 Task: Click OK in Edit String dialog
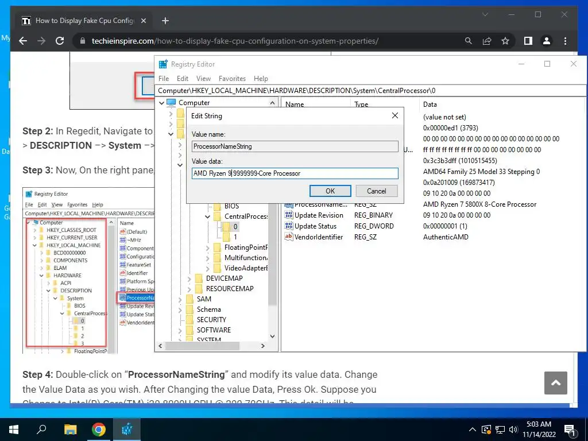pyautogui.click(x=330, y=191)
